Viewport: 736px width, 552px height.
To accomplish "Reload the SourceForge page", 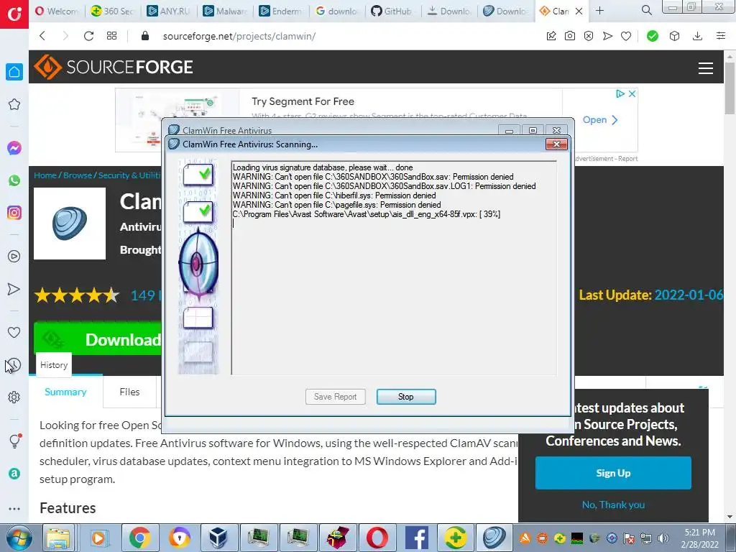I will 88,36.
